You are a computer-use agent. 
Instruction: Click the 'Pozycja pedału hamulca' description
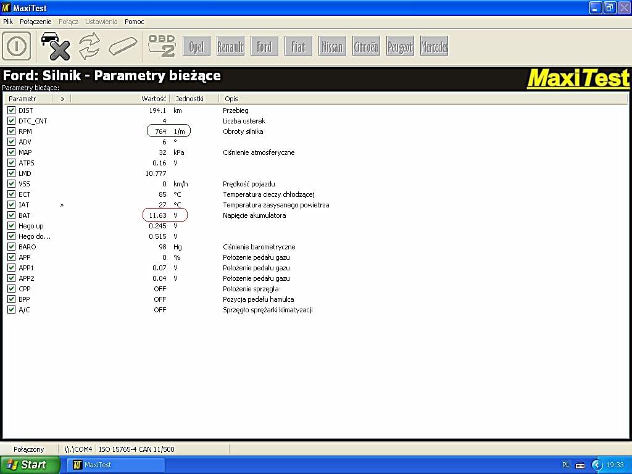[259, 299]
